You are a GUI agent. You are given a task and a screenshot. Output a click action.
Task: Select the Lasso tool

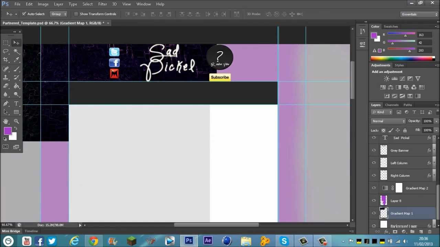click(x=6, y=51)
